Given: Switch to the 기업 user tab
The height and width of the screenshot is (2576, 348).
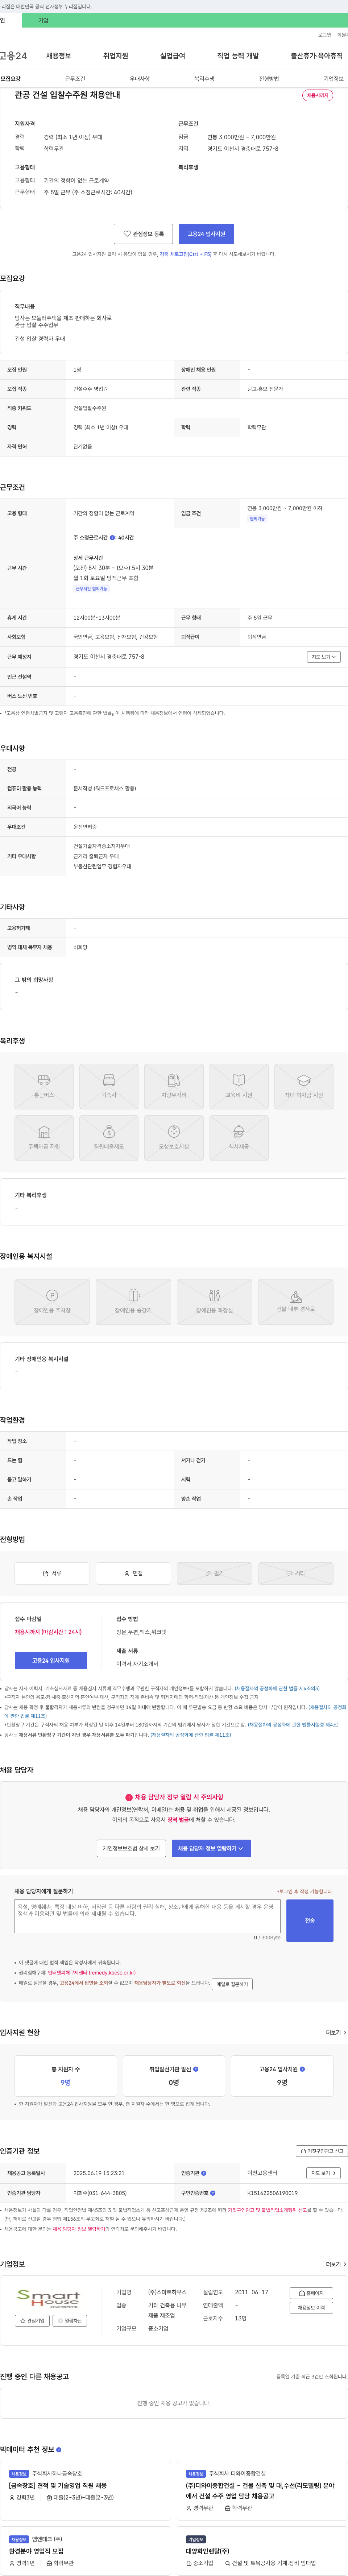Looking at the screenshot, I should (x=43, y=20).
